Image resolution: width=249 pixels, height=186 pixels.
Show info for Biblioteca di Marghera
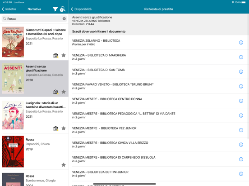(241, 57)
